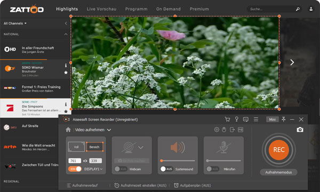Click the Aufnahmemodus button
Viewport: 320px width, 192px height.
click(278, 172)
